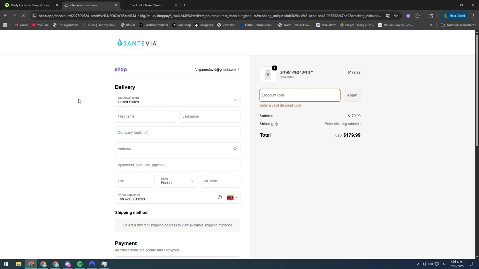Open the Hola, David profile button
Screen dimensions: 479x269
454,16
